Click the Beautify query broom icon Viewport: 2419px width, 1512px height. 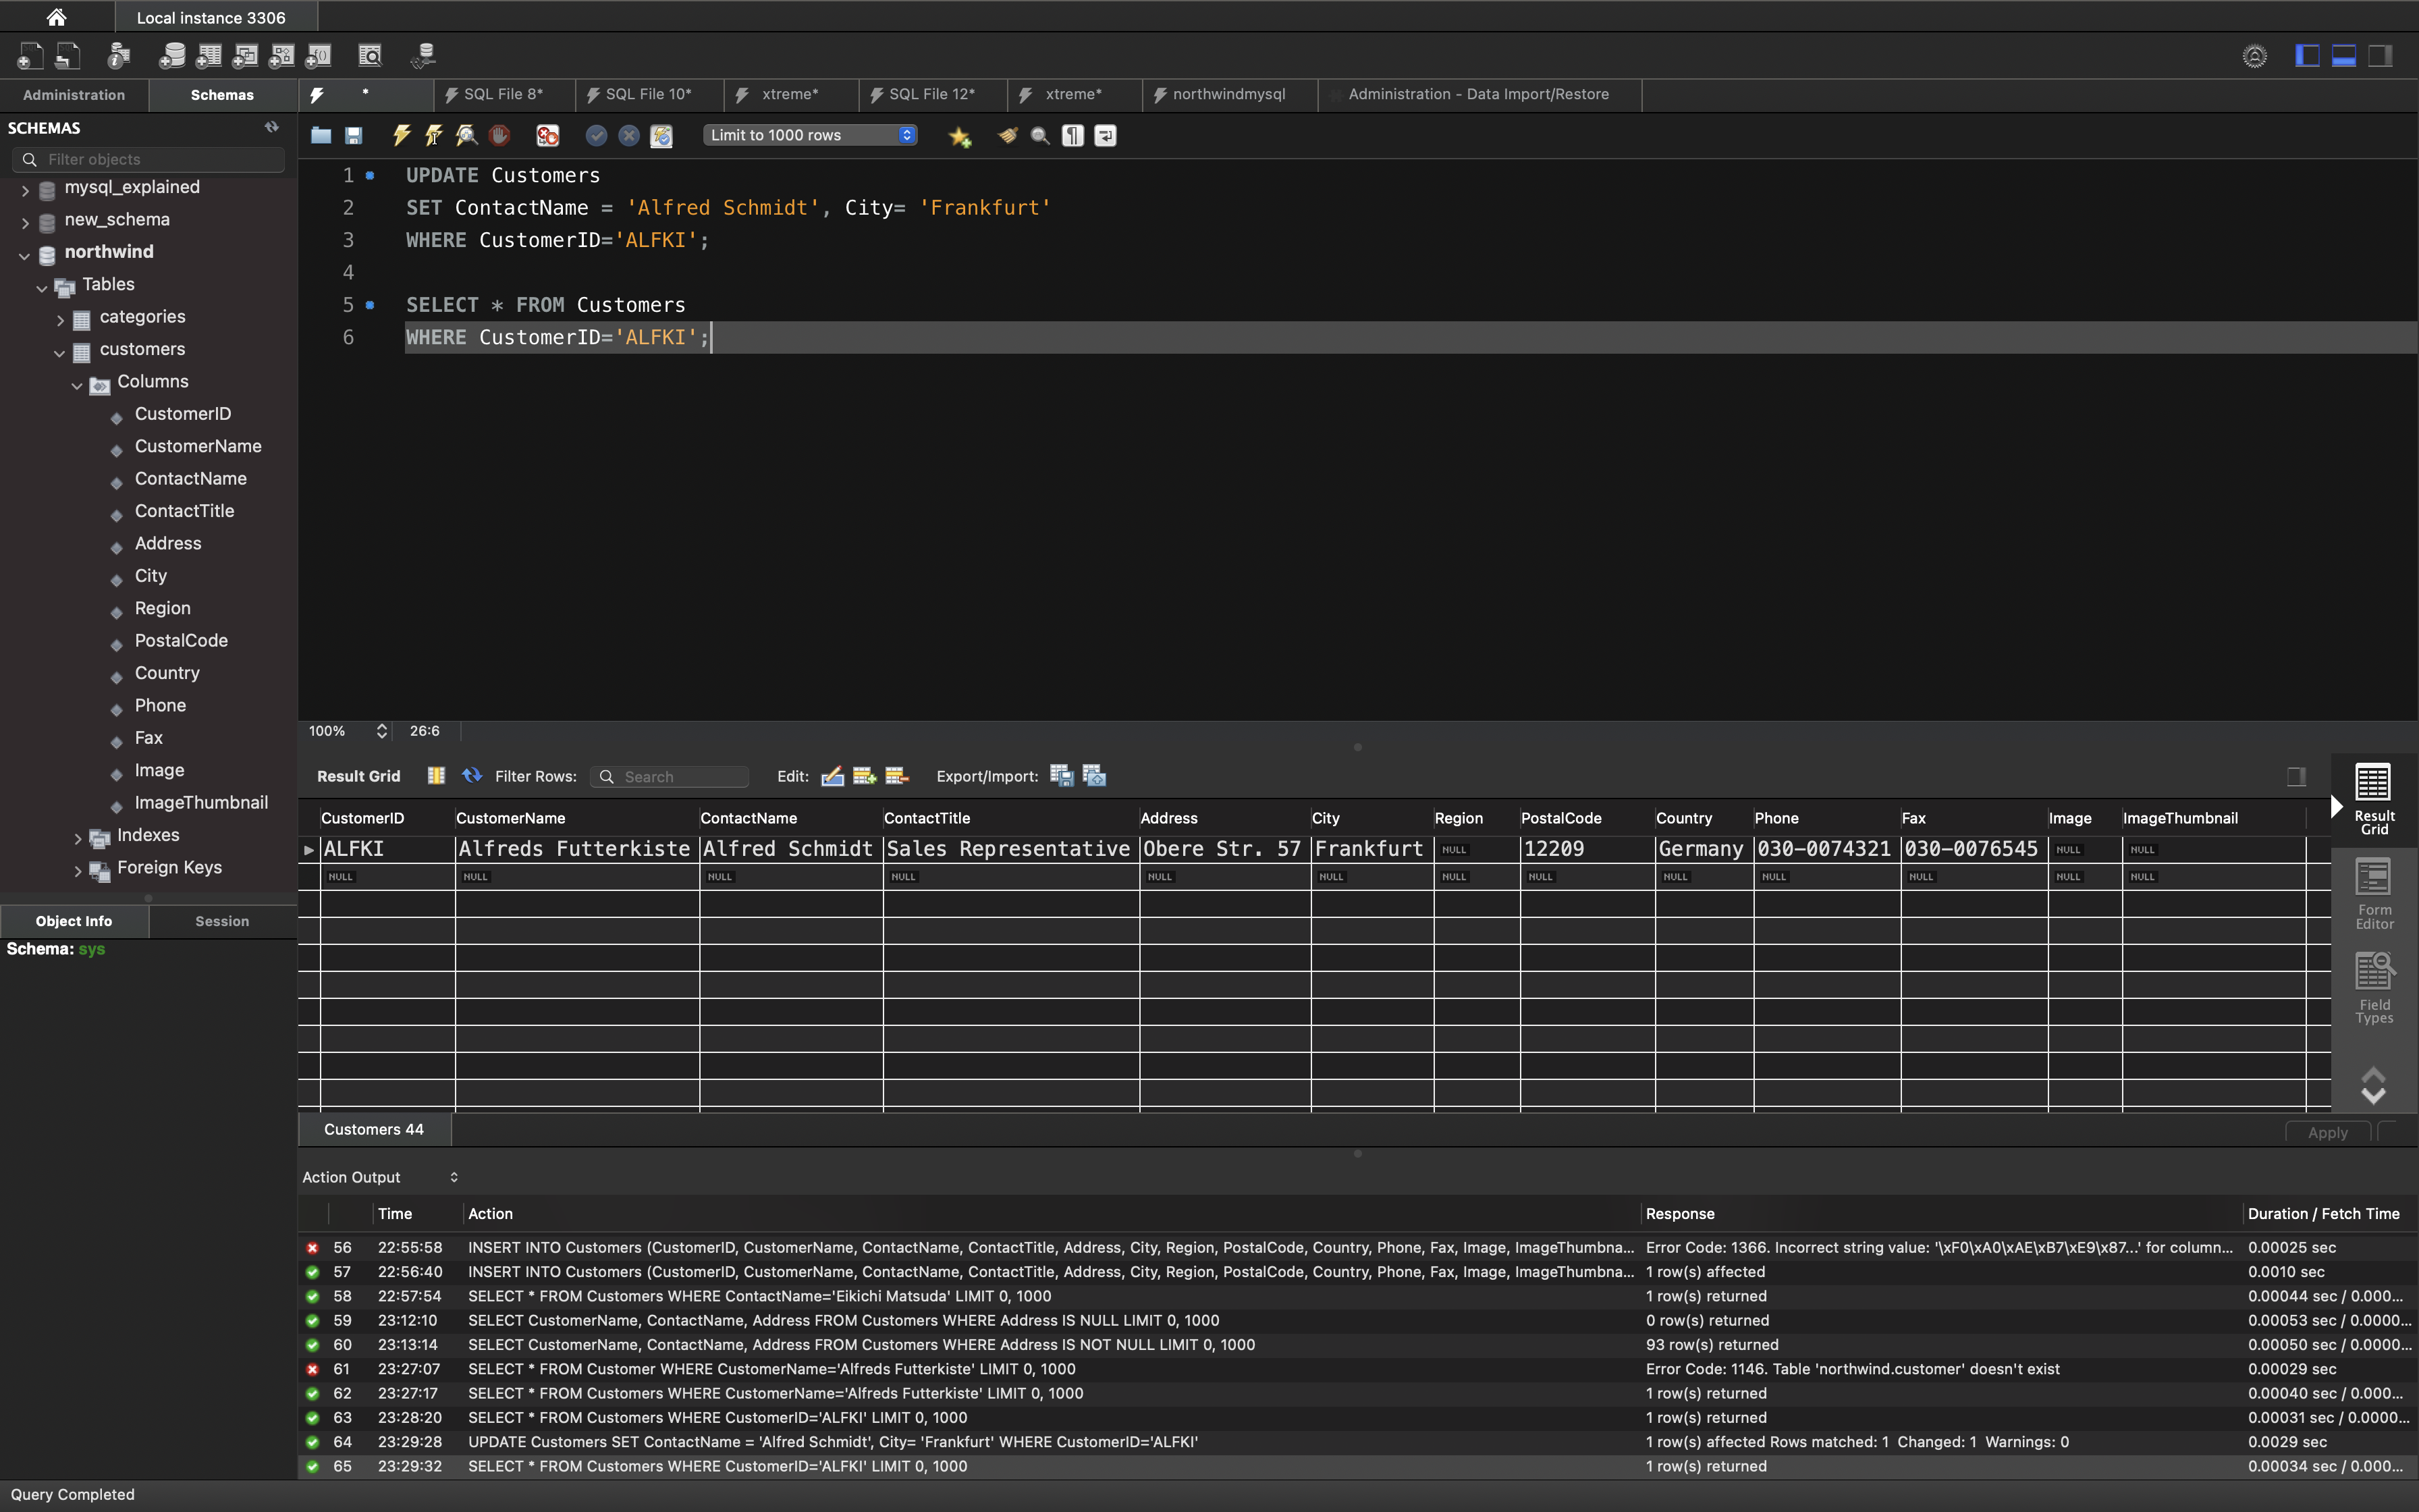(1008, 135)
